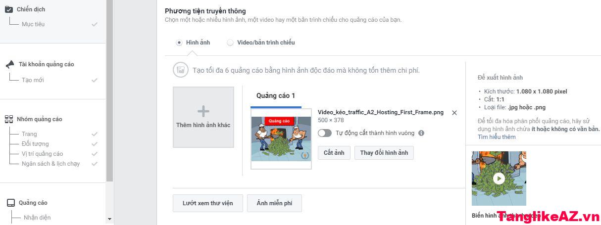Click the Chiến dịch folder icon
601x225 pixels.
(x=9, y=9)
